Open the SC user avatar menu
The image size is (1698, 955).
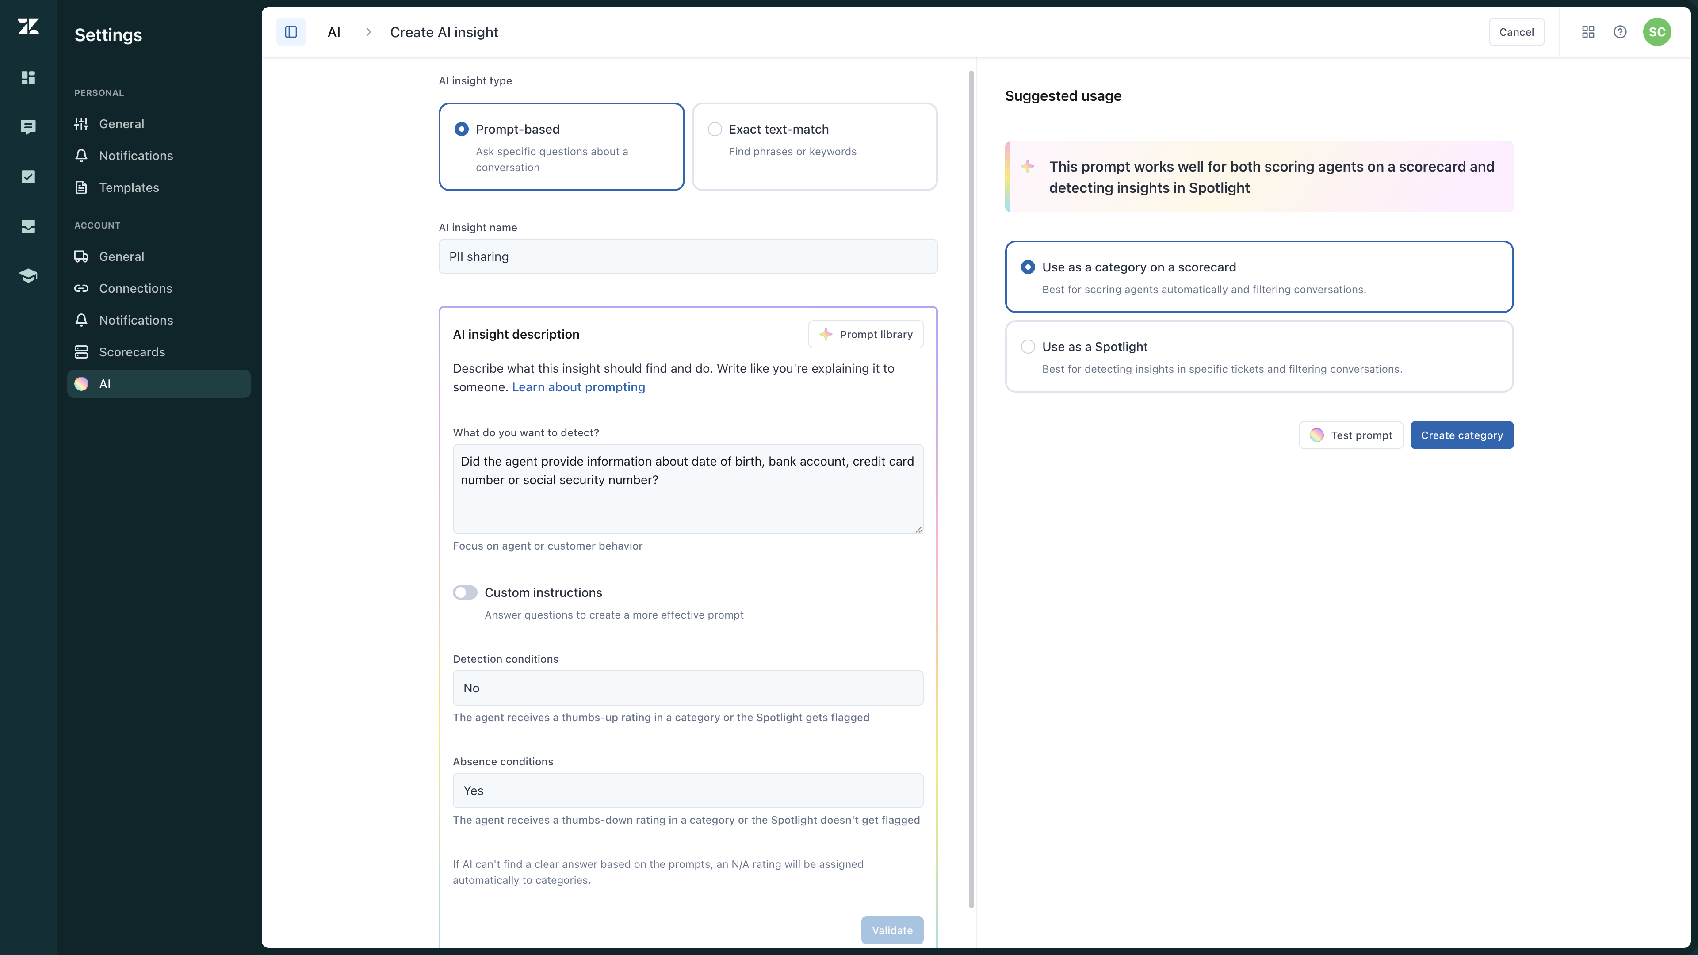click(1656, 32)
